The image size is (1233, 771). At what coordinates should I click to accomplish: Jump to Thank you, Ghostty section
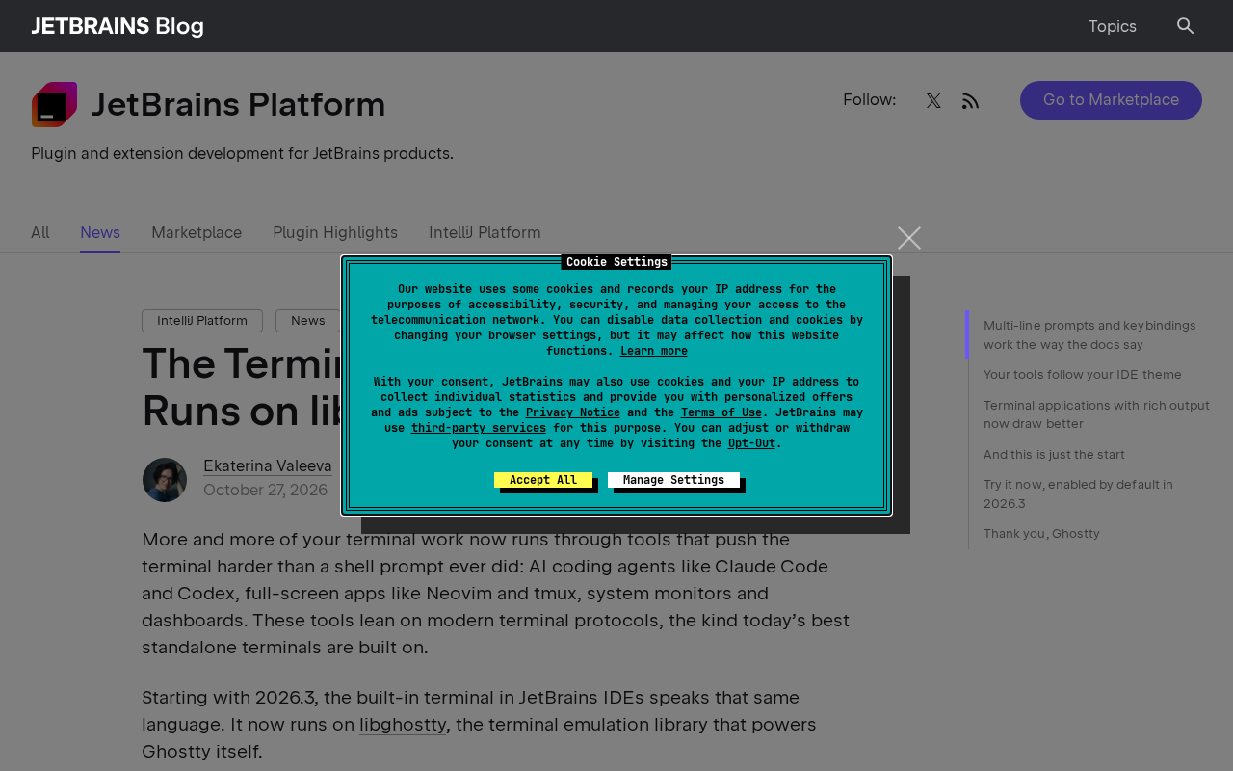1041,533
